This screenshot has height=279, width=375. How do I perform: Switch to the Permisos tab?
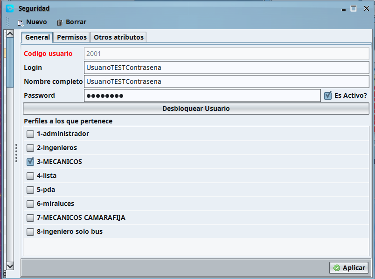coord(71,37)
